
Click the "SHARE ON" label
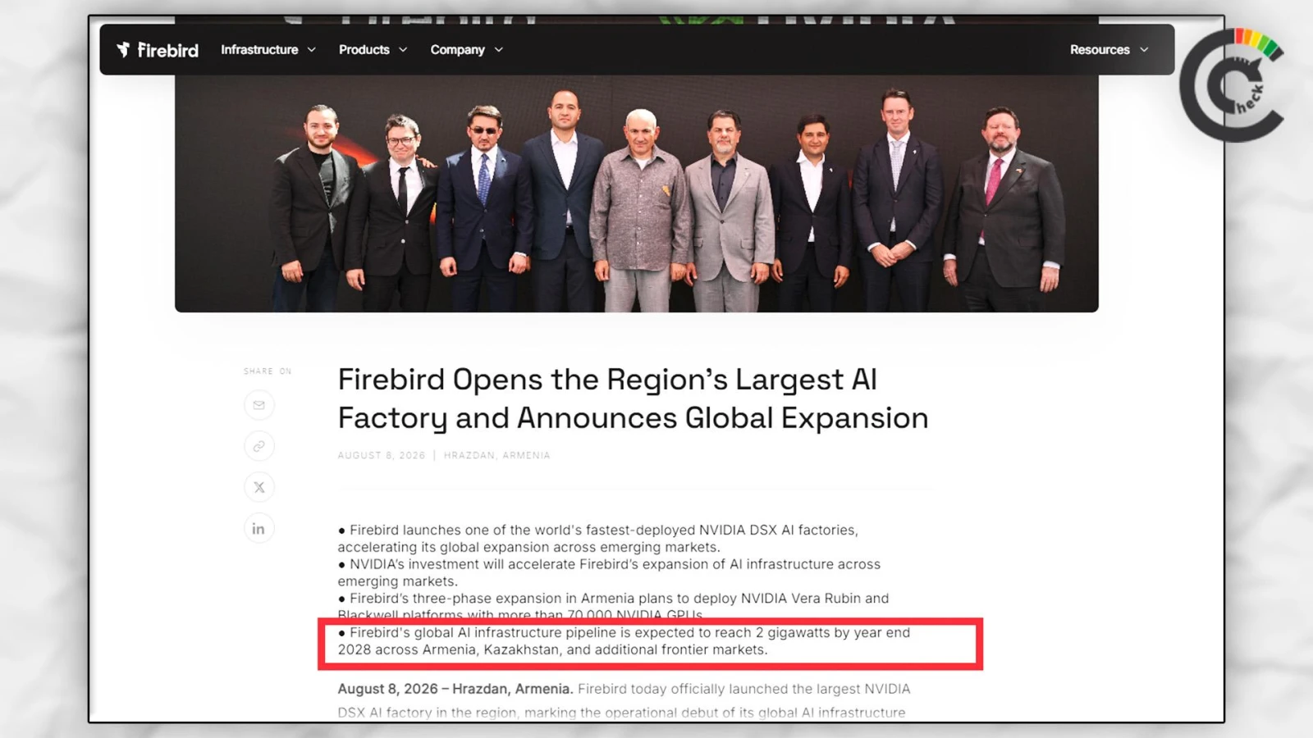[268, 371]
